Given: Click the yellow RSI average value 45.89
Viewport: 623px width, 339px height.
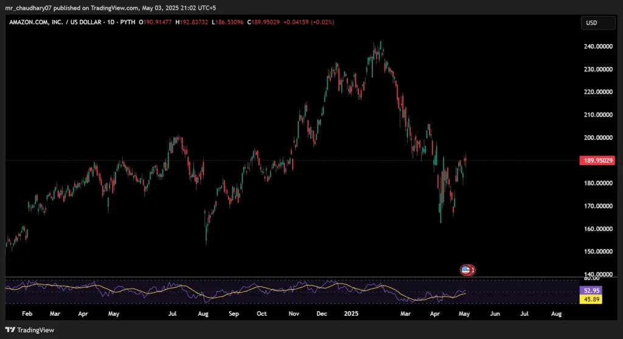Looking at the screenshot, I should tap(591, 300).
